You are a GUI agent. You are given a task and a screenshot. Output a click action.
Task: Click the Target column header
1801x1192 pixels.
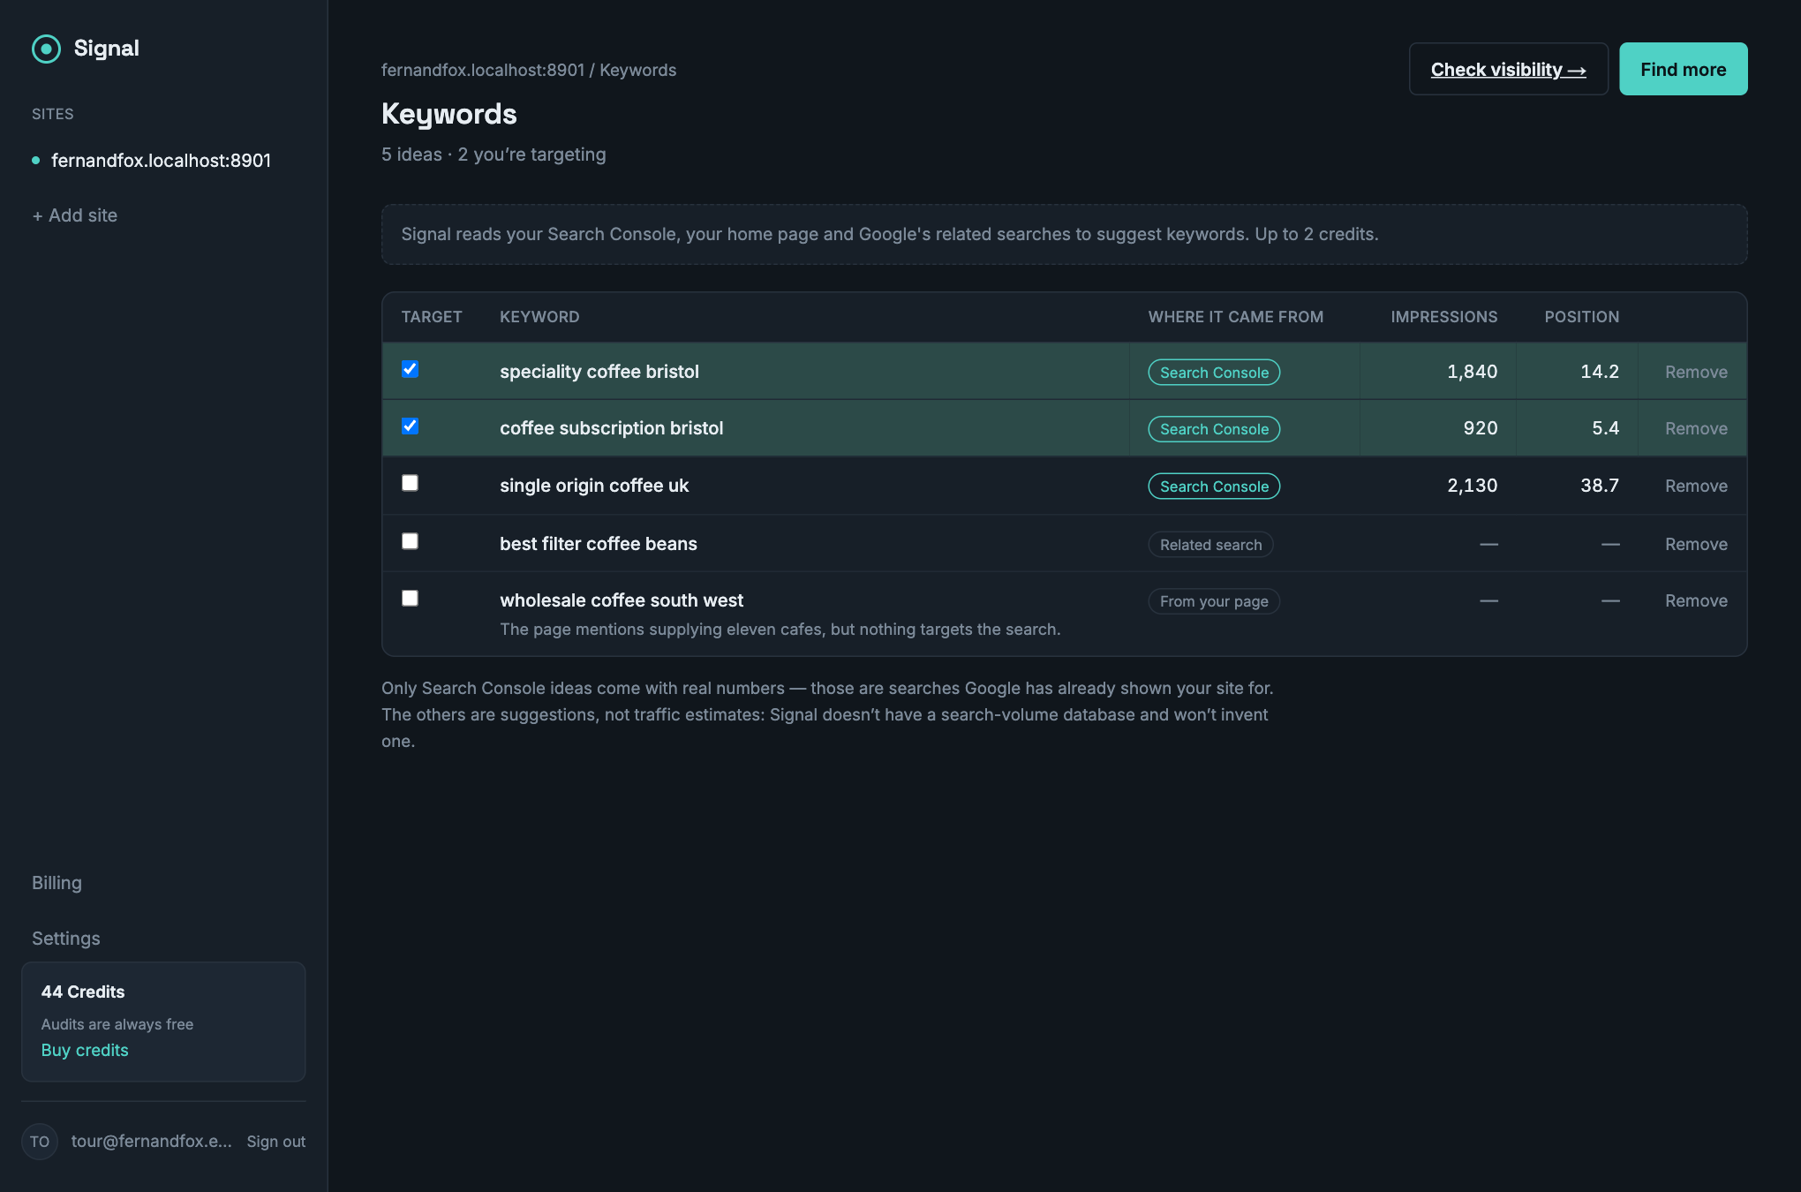(432, 317)
